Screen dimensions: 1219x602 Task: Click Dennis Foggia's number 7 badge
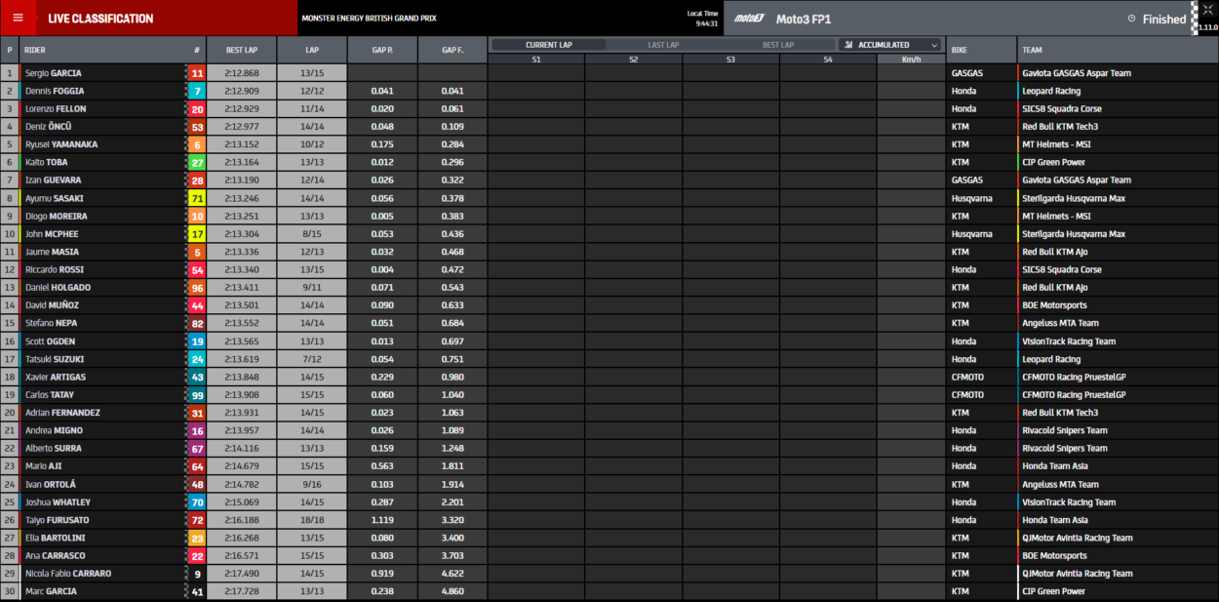[x=197, y=91]
